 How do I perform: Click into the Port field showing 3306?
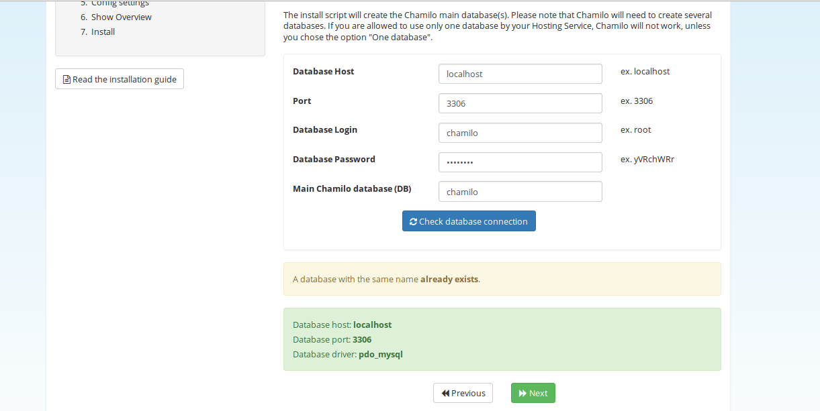coord(520,103)
